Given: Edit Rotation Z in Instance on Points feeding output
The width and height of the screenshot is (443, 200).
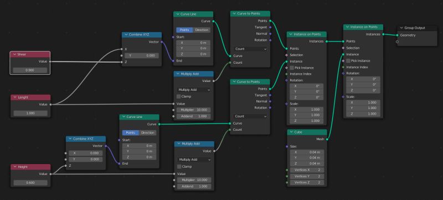Looking at the screenshot, I should [x=363, y=90].
